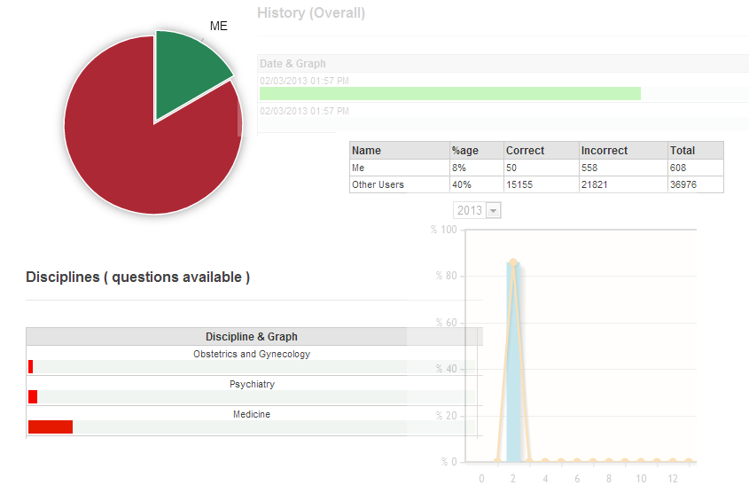Click the light blue chart bar
This screenshot has width=749, height=485.
(x=513, y=362)
